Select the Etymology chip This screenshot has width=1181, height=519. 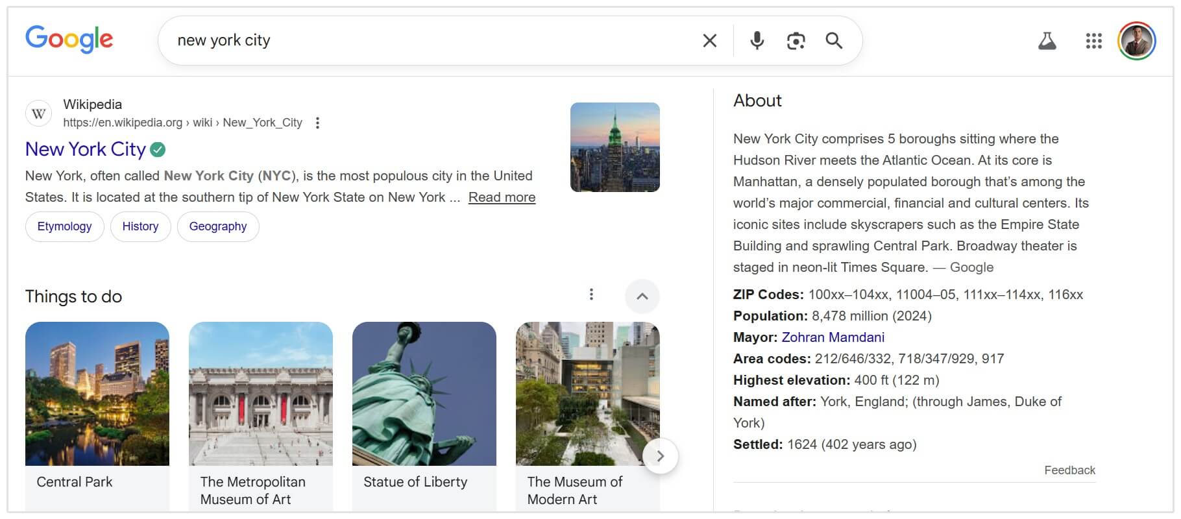point(64,226)
